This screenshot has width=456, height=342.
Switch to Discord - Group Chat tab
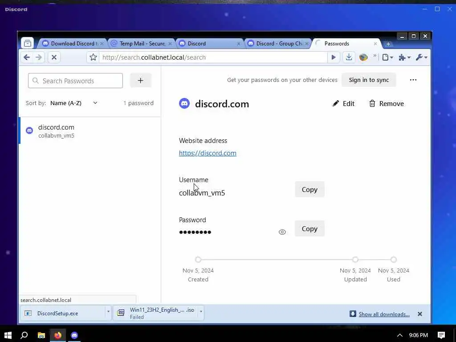pos(278,43)
